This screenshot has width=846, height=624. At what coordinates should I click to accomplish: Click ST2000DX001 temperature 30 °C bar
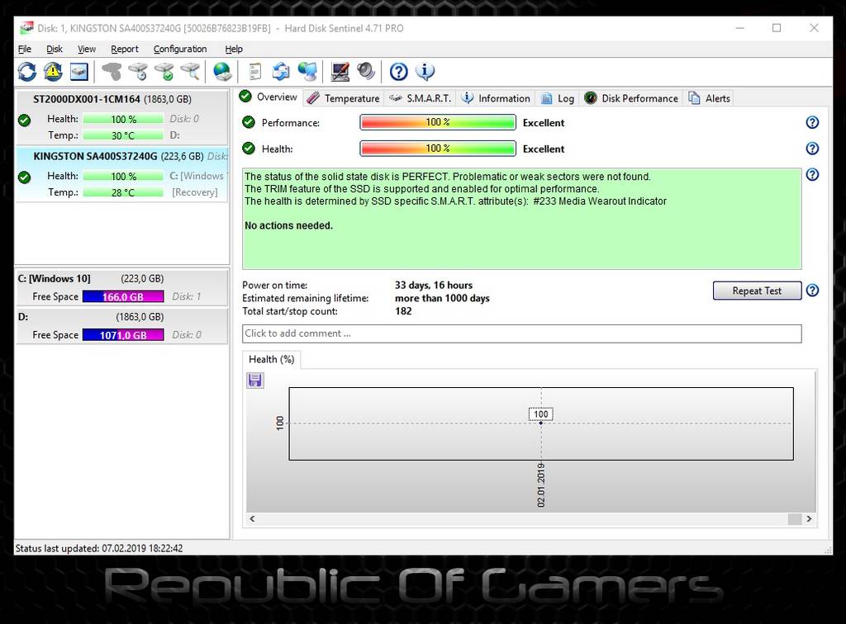click(123, 135)
